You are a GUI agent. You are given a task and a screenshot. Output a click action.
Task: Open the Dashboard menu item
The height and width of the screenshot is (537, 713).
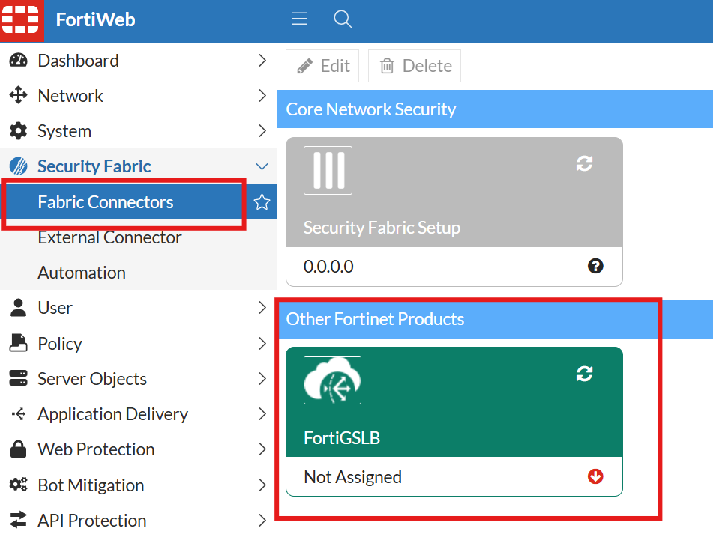pos(138,61)
